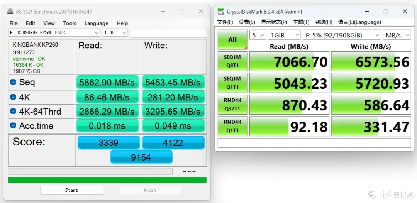This screenshot has height=203, width=417.
Task: Click the empty text field beside the 1 GB dropdown
Action: pos(168,33)
